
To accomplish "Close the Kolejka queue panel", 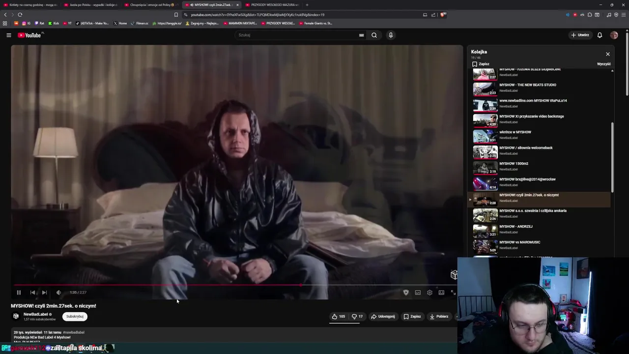I will [608, 54].
